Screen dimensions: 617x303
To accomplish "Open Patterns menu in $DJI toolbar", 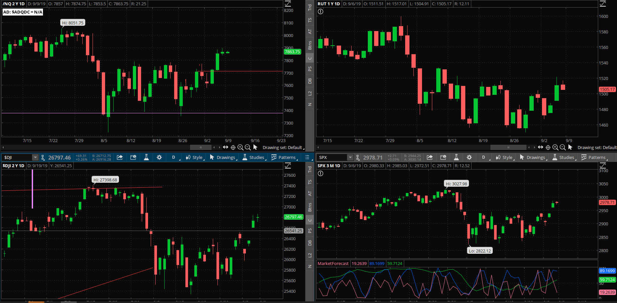I will click(285, 158).
